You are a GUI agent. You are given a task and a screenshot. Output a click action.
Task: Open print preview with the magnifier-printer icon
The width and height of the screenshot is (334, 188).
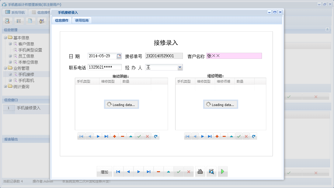tap(211, 171)
